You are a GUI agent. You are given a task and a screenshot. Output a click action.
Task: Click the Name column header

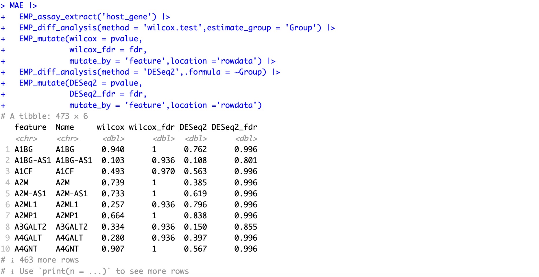65,127
